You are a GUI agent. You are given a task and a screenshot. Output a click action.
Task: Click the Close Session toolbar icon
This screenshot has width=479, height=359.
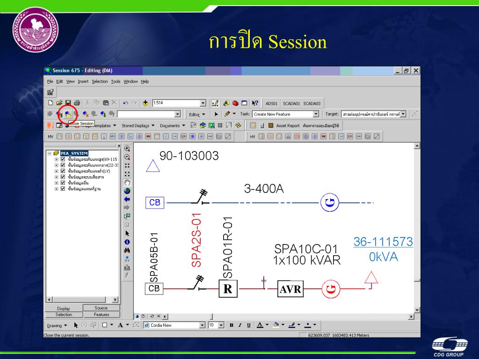[68, 114]
